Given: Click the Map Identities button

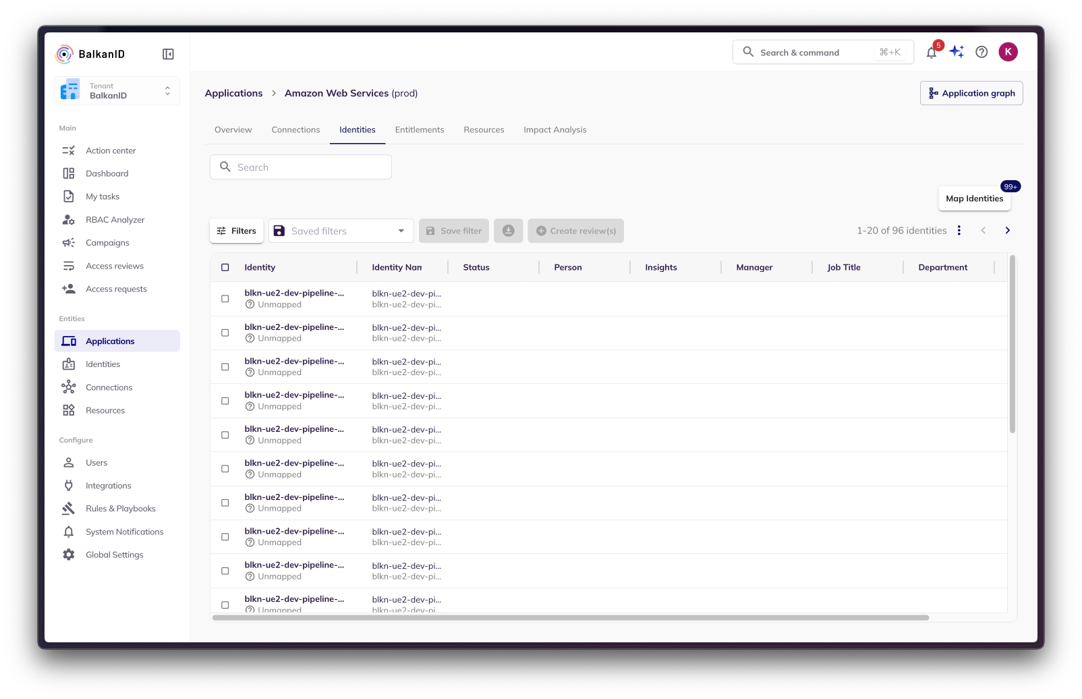Looking at the screenshot, I should (975, 198).
